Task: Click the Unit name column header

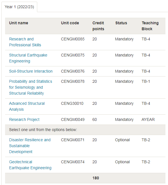Action: (19, 23)
